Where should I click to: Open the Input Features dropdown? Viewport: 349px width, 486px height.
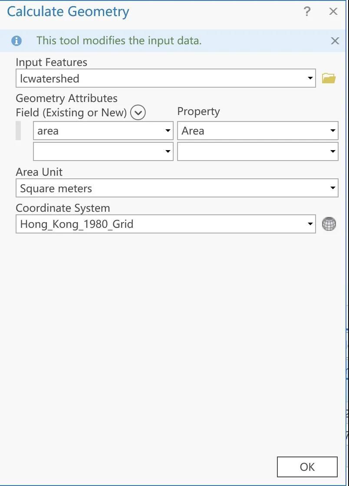(310, 79)
